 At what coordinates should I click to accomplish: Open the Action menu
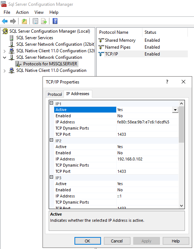tap(22, 12)
